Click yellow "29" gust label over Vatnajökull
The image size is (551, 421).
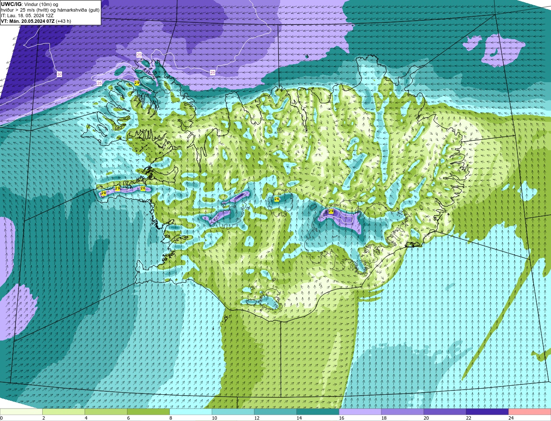tap(331, 211)
